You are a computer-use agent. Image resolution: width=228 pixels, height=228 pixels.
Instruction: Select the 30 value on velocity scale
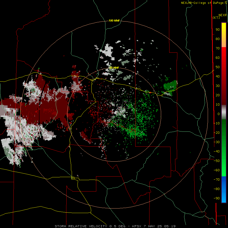point(218,86)
